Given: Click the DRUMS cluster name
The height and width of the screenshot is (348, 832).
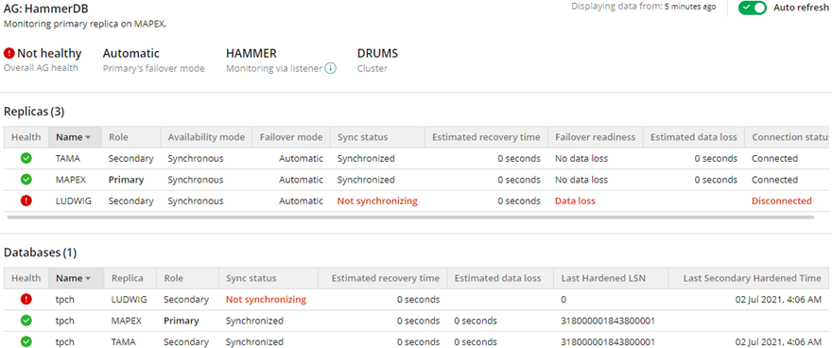Looking at the screenshot, I should click(377, 53).
